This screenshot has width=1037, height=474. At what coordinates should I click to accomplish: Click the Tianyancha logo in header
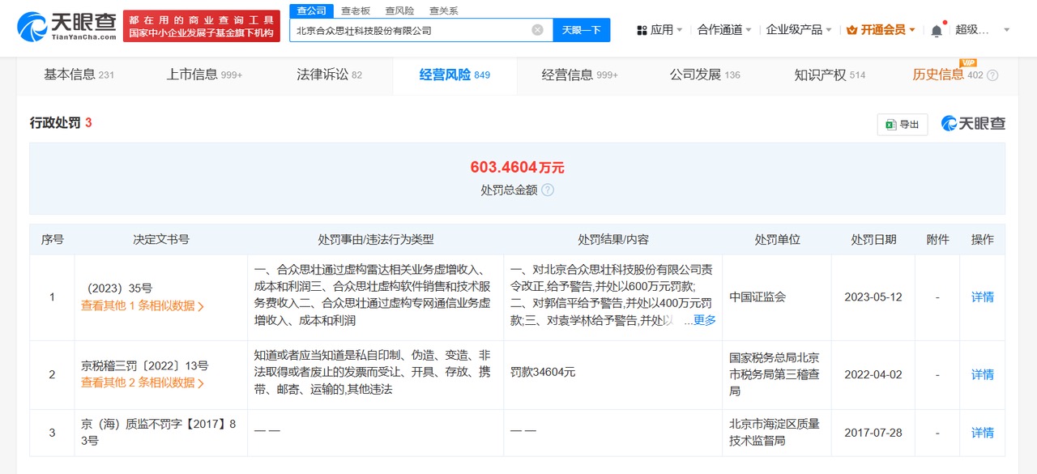(66, 27)
